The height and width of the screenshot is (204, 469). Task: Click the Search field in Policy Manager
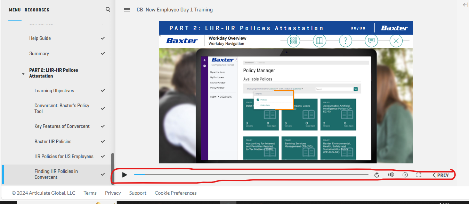pos(334,89)
